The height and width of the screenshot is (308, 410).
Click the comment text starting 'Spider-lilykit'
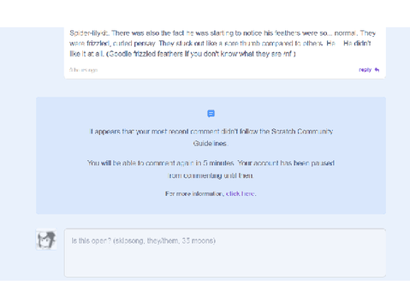pyautogui.click(x=223, y=44)
